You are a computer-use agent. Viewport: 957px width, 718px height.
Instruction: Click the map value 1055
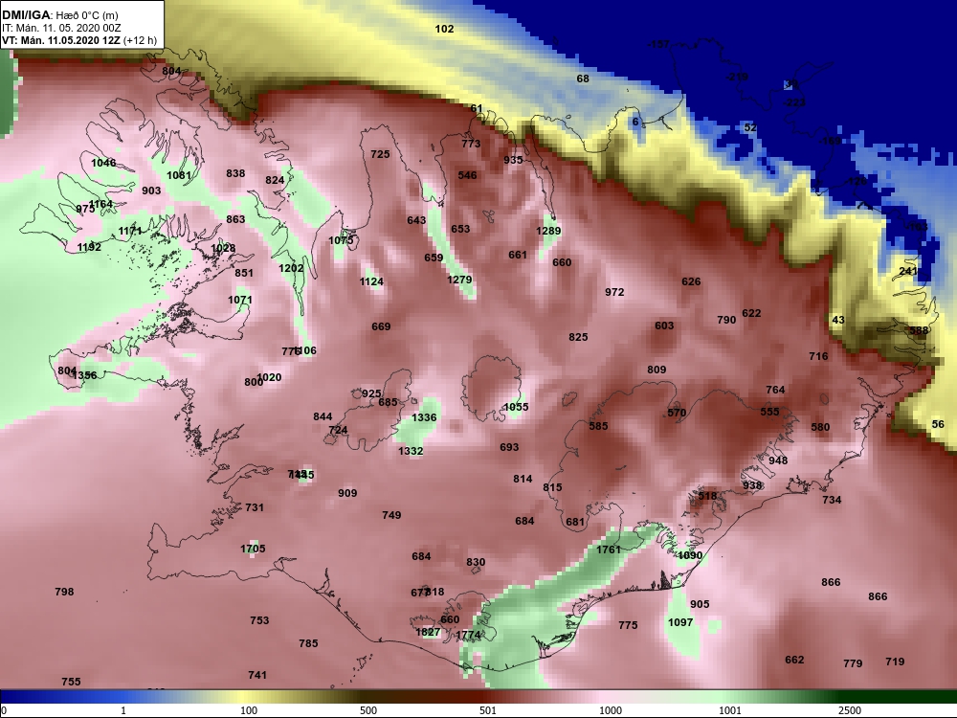tap(517, 407)
